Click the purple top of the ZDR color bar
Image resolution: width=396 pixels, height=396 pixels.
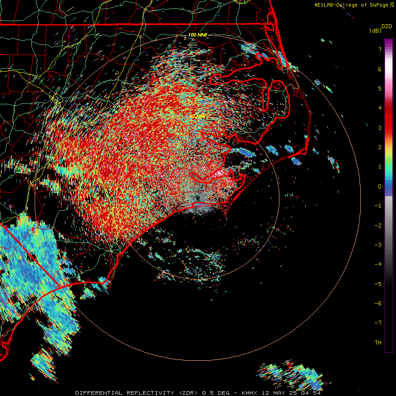[389, 43]
